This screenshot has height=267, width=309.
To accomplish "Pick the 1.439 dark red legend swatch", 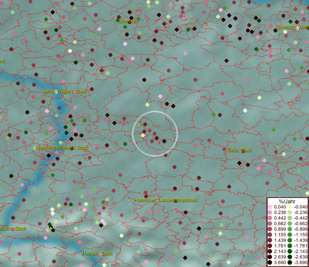I will pos(270,240).
